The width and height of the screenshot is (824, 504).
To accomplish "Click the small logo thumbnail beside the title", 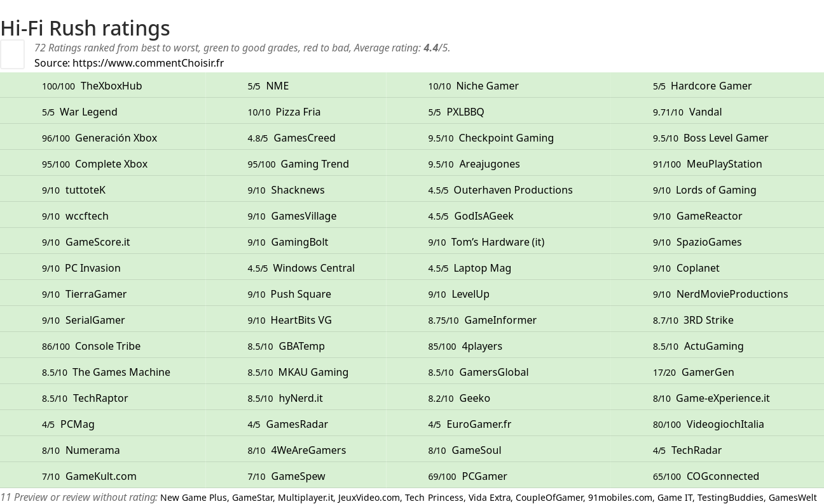I will [x=12, y=54].
